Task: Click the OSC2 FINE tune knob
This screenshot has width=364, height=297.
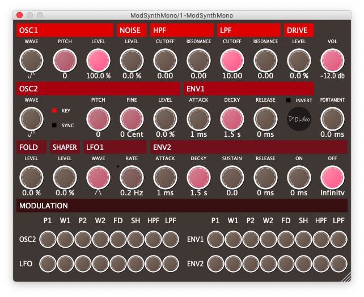Action: [x=132, y=118]
